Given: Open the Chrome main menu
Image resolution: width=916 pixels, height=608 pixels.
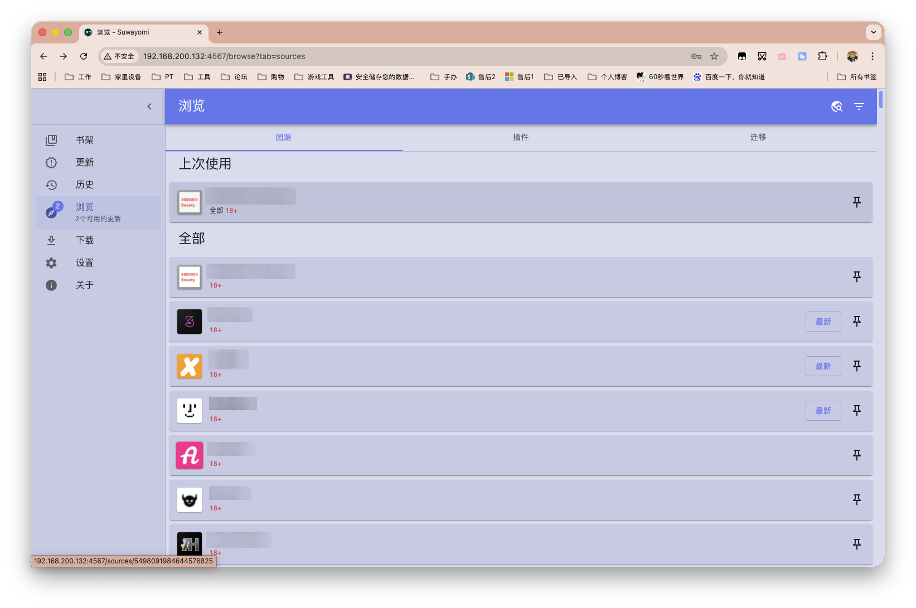Looking at the screenshot, I should (x=873, y=56).
